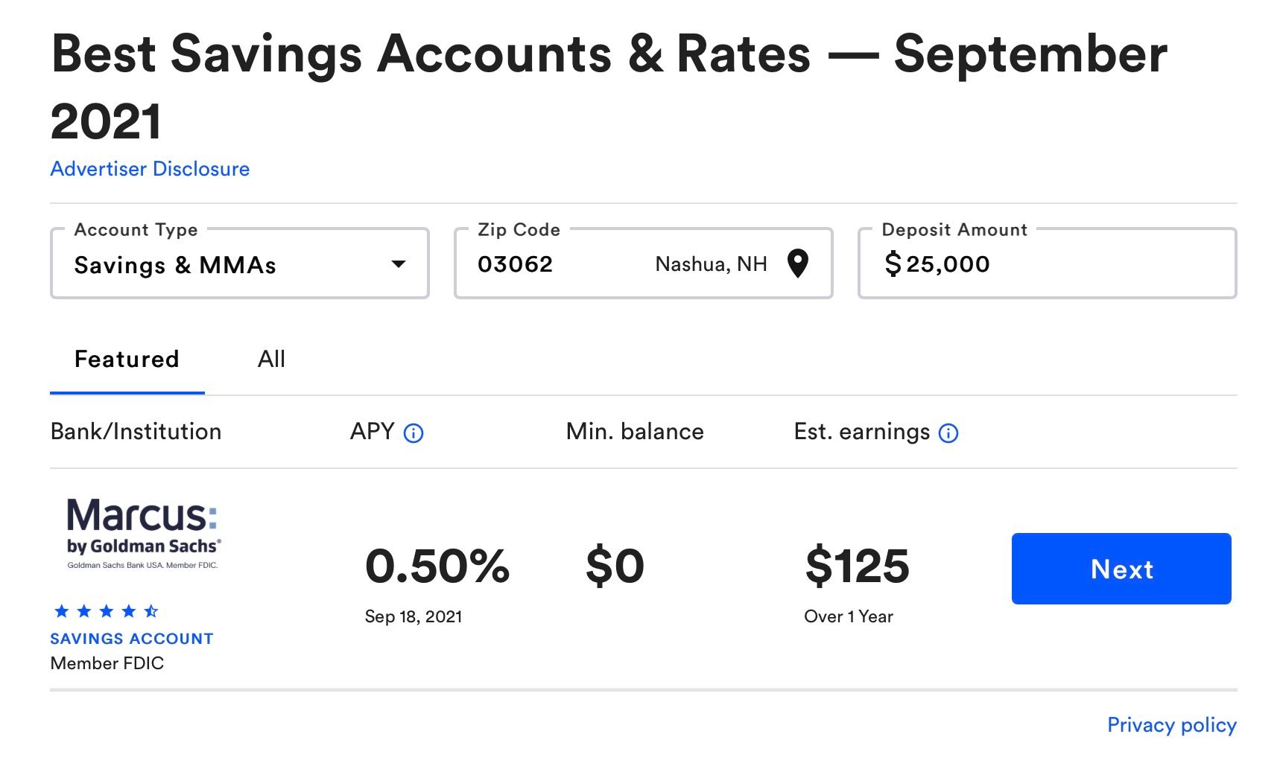Open the Account Type dropdown arrow

pyautogui.click(x=399, y=264)
